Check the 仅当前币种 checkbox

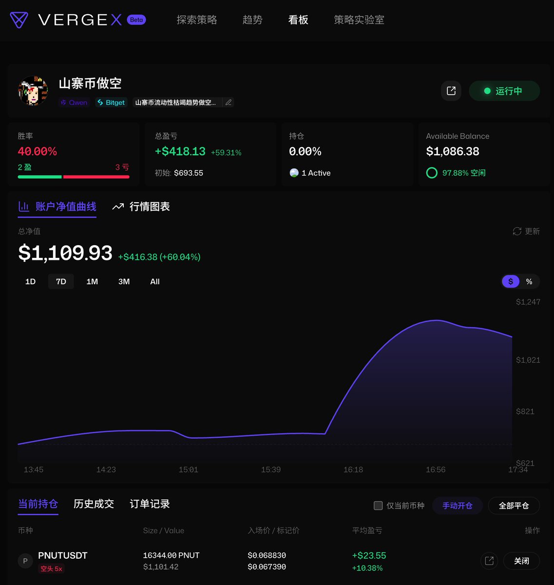click(x=378, y=506)
